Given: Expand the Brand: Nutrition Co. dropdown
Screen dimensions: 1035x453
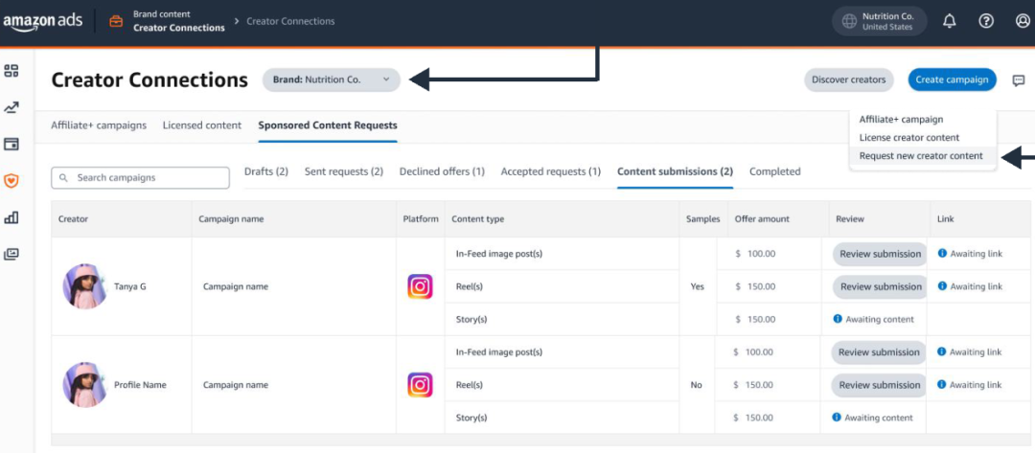Looking at the screenshot, I should [x=332, y=80].
